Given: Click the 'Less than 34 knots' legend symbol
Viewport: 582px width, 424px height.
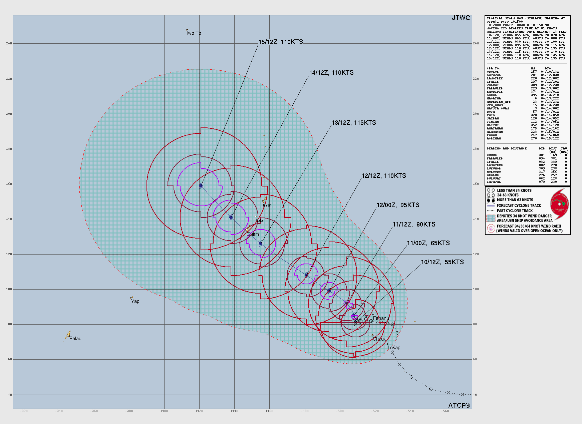Looking at the screenshot, I should 491,190.
